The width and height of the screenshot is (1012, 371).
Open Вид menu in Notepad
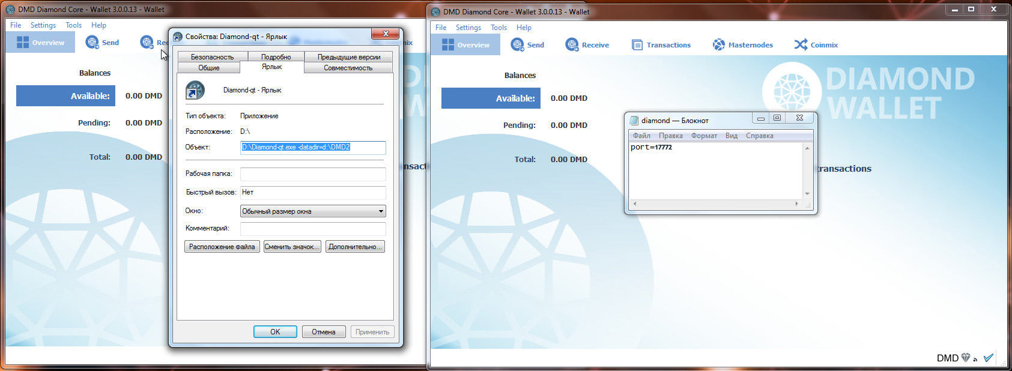[732, 136]
